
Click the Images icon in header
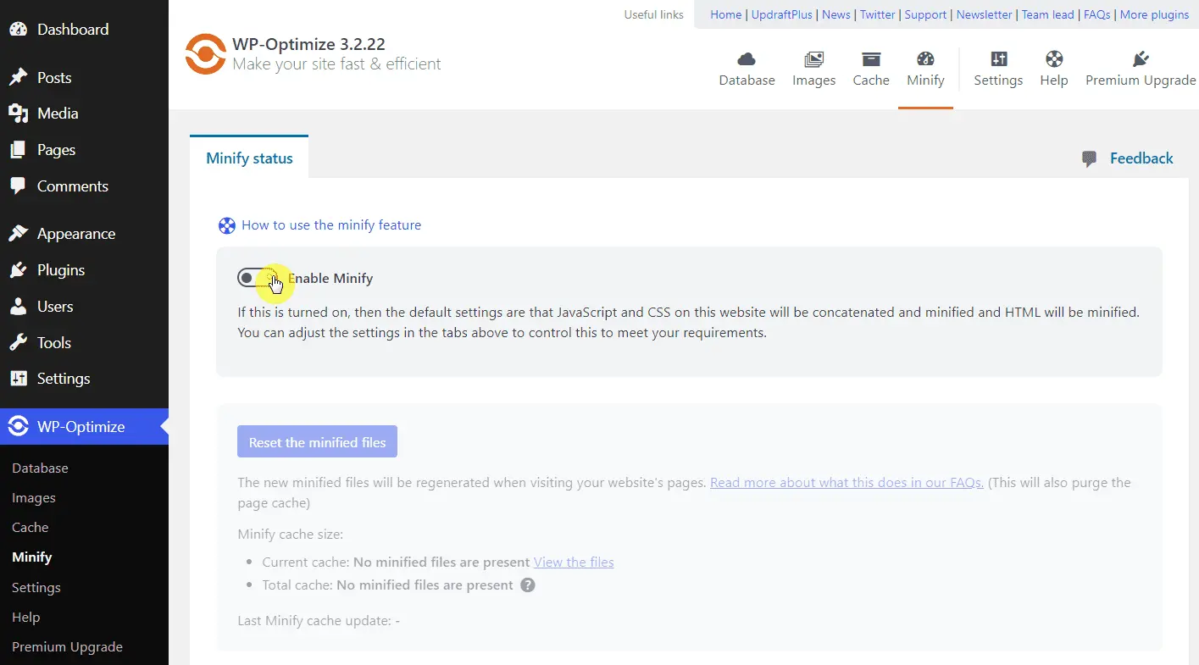(814, 58)
